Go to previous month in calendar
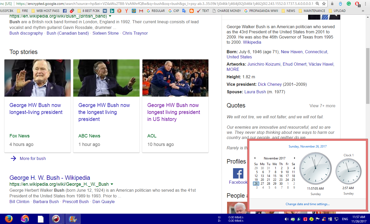Screen dimensions: 370x224 tap(255, 158)
